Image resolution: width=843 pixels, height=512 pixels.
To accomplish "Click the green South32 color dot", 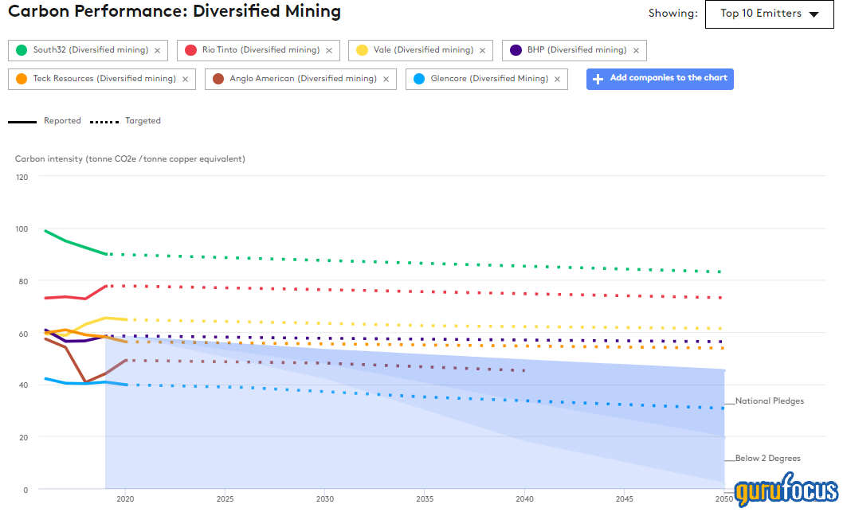I will click(22, 50).
